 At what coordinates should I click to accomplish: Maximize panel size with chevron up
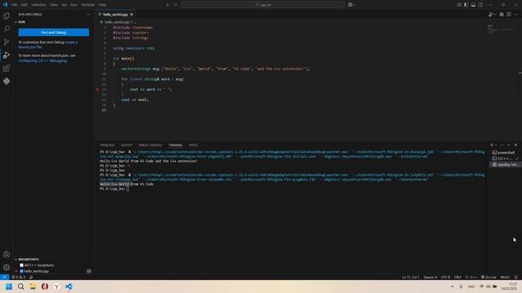[508, 145]
